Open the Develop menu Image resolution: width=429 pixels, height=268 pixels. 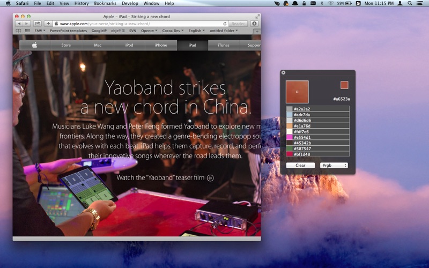130,3
